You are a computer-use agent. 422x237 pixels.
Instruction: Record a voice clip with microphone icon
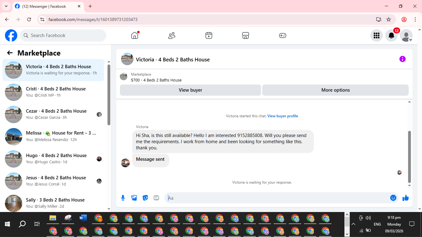click(x=123, y=198)
